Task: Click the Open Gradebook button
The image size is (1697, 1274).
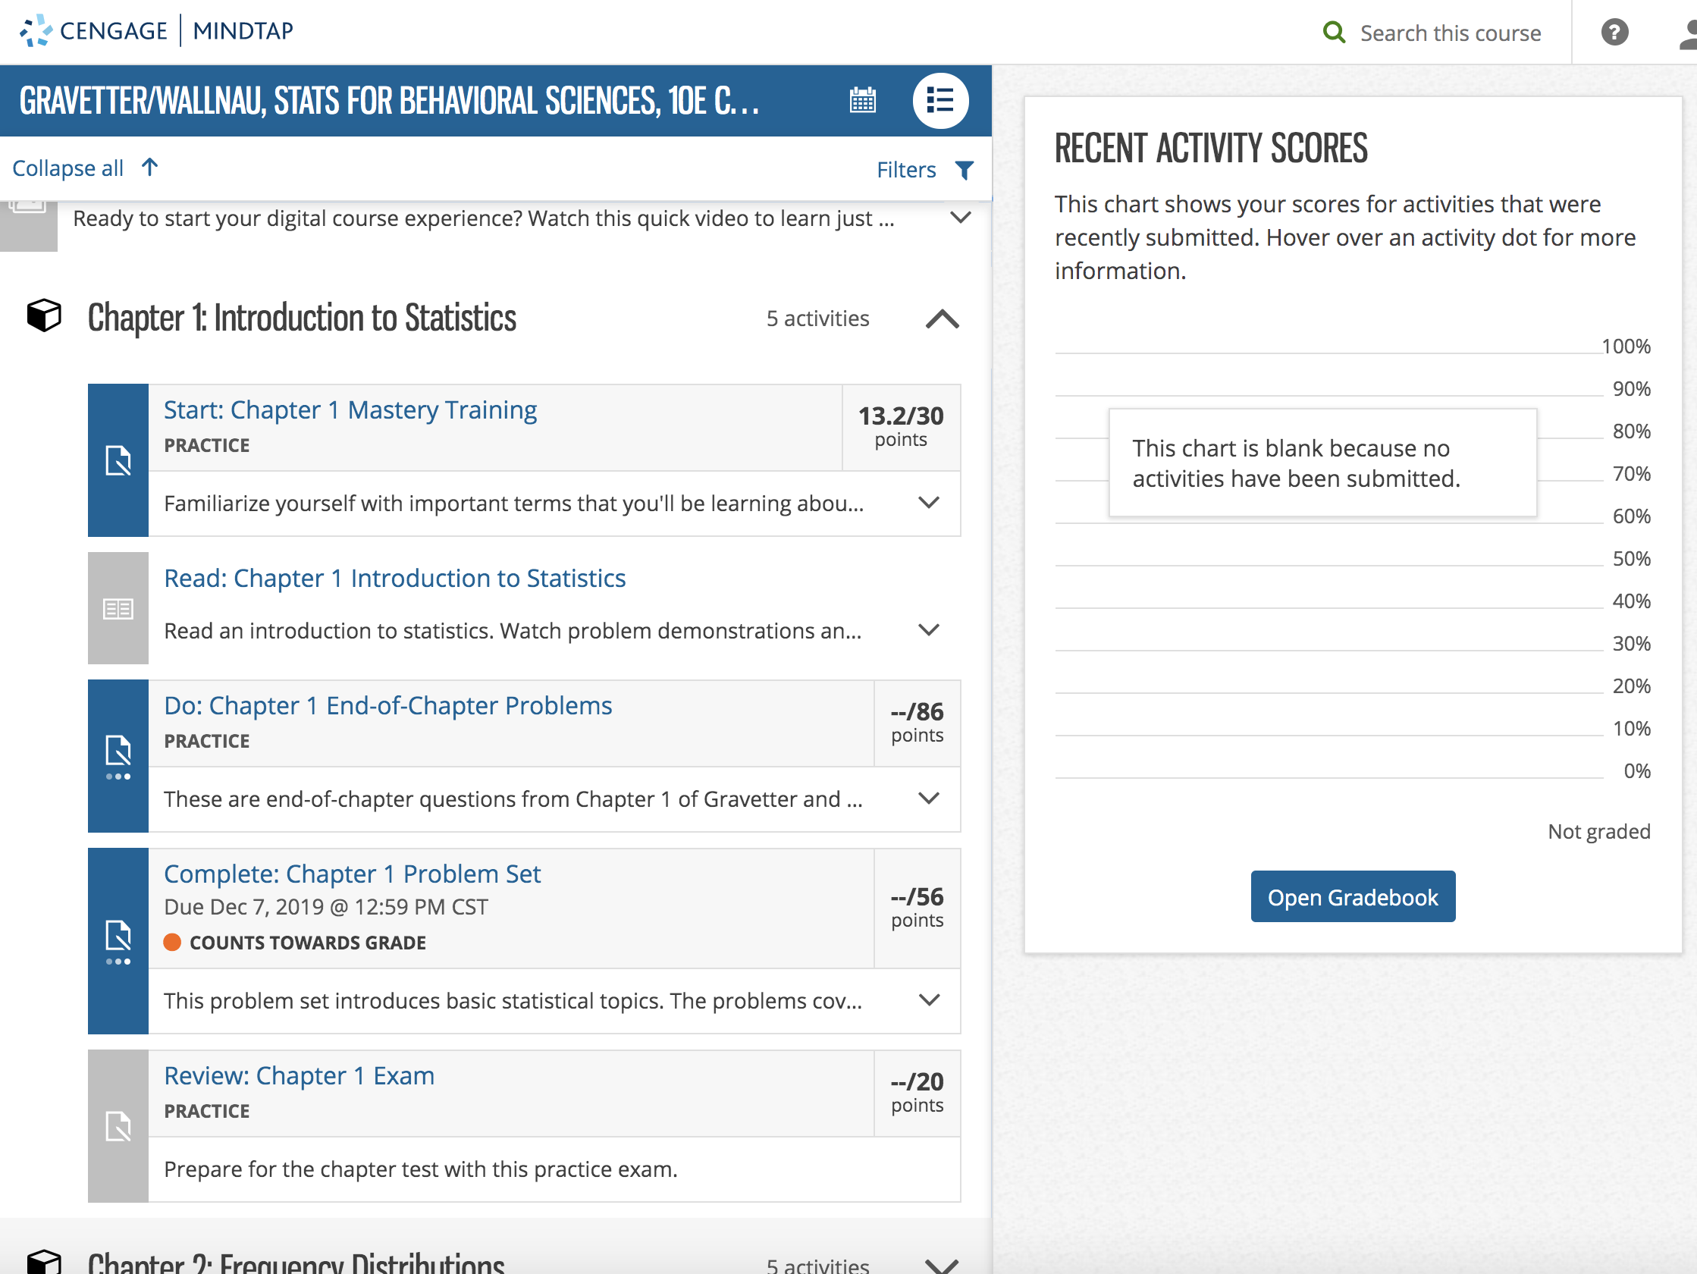Action: [1353, 896]
